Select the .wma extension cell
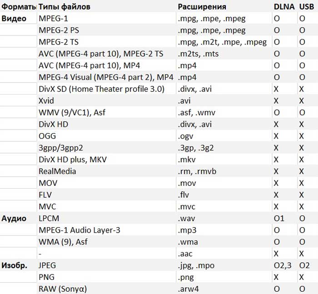Image resolution: width=318 pixels, height=294 pixels. [224, 242]
